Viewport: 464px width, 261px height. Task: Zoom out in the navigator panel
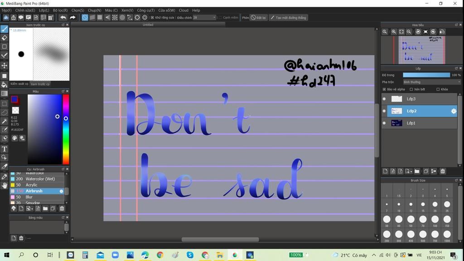point(409,32)
